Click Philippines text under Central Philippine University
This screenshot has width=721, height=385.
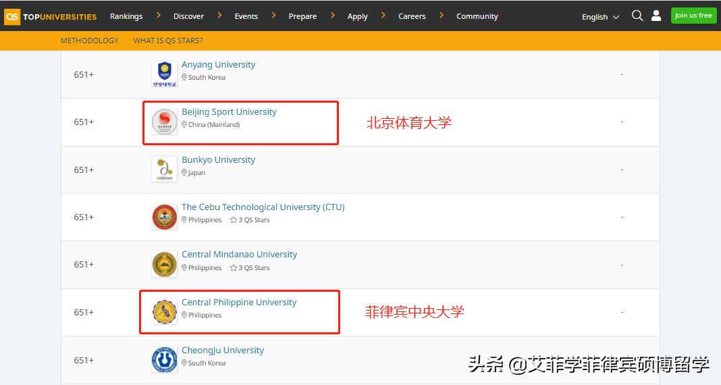(205, 315)
